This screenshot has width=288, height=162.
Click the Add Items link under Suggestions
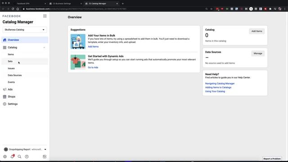pos(93,47)
